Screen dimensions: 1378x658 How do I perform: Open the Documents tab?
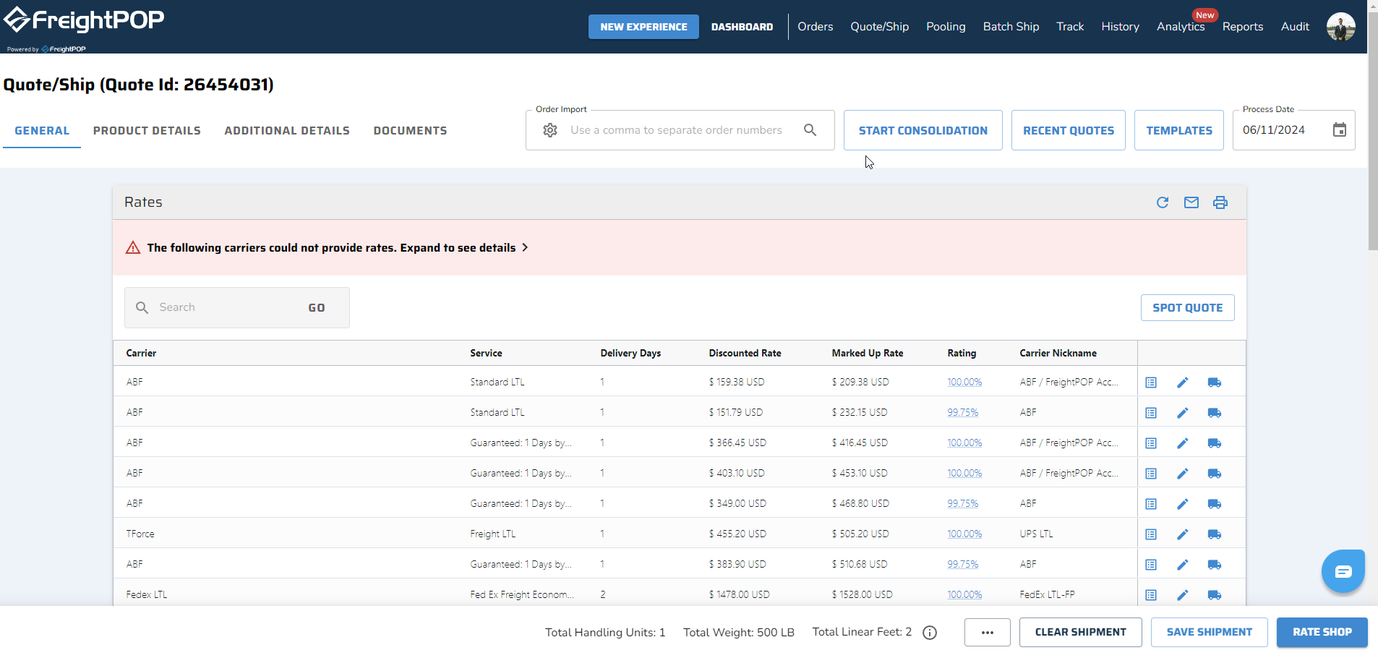pos(410,131)
